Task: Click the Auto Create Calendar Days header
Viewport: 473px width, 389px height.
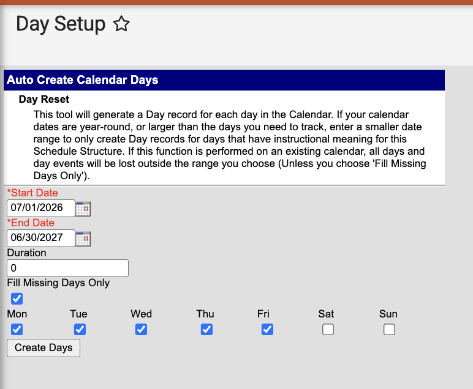Action: [x=82, y=80]
